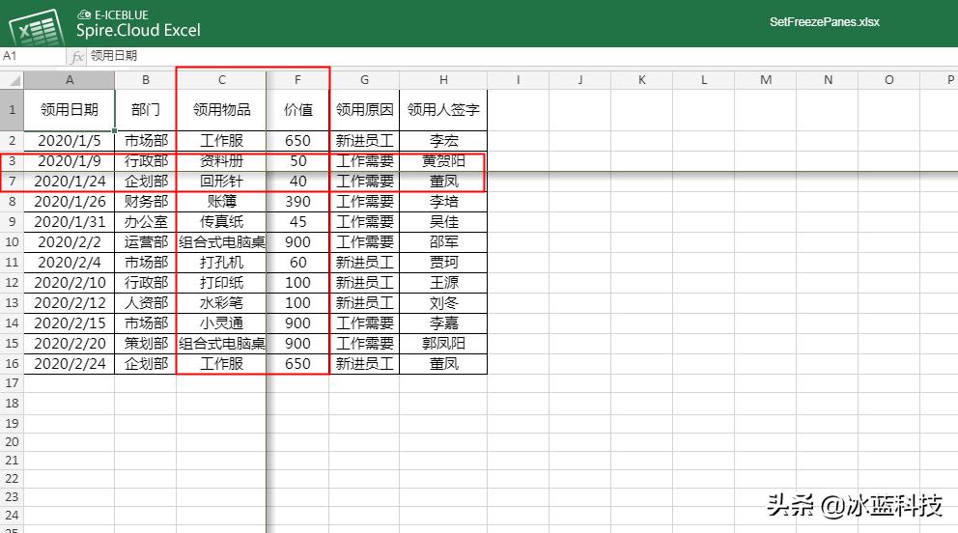Select row 7 header
The image size is (958, 533).
12,182
